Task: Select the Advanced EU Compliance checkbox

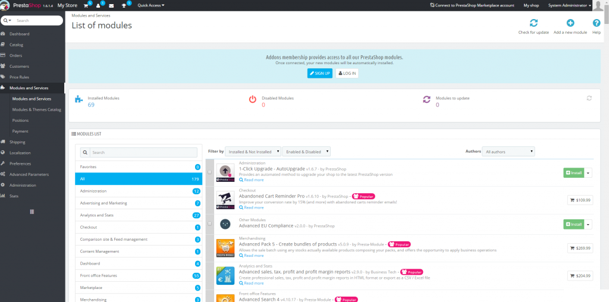Action: click(x=210, y=224)
